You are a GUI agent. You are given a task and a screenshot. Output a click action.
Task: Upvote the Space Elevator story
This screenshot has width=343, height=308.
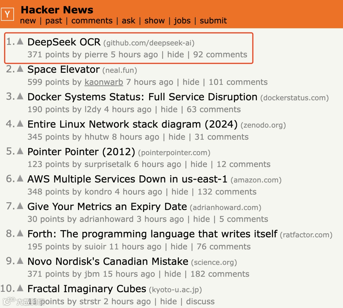tap(20, 69)
